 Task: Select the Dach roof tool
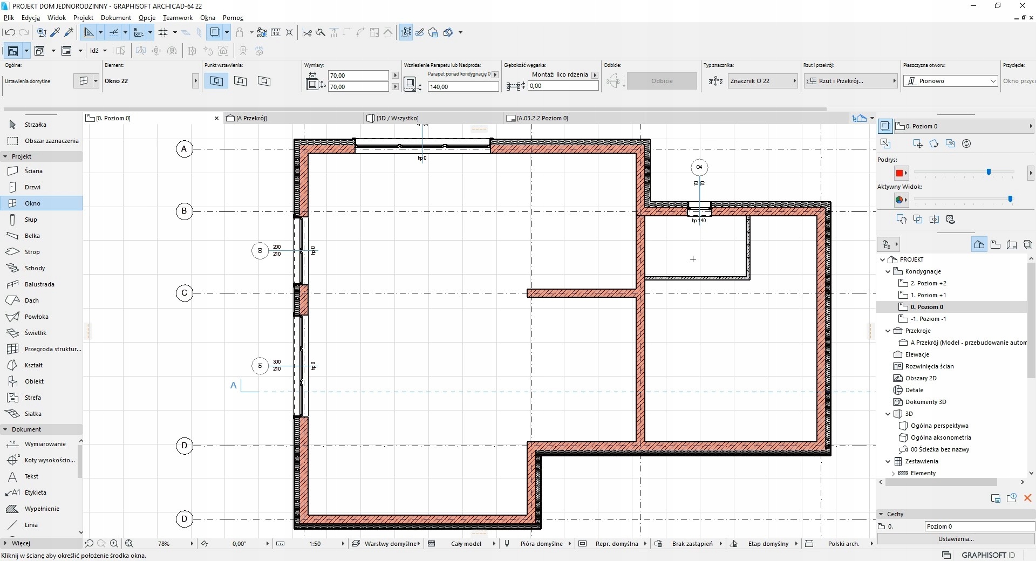[x=31, y=300]
